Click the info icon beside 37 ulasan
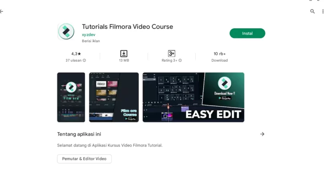Viewport: 324px width, 174px height. point(84,60)
